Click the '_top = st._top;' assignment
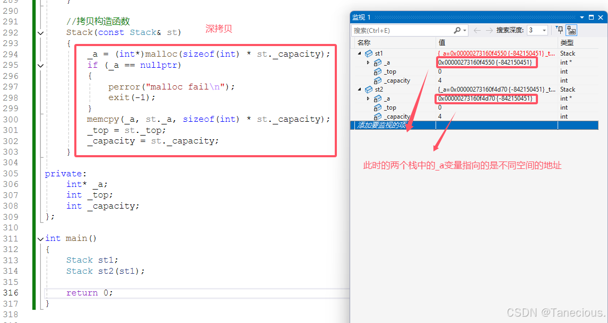The width and height of the screenshot is (608, 323). tap(126, 130)
